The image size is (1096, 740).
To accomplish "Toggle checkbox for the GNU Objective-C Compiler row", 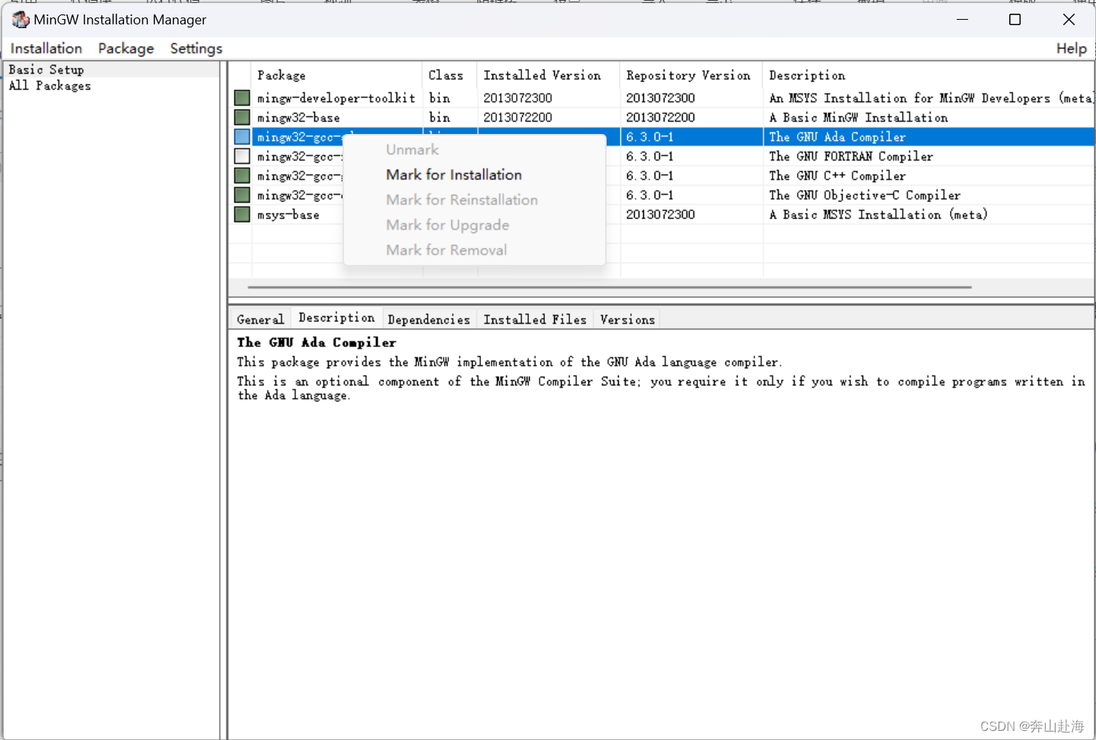I will point(242,195).
